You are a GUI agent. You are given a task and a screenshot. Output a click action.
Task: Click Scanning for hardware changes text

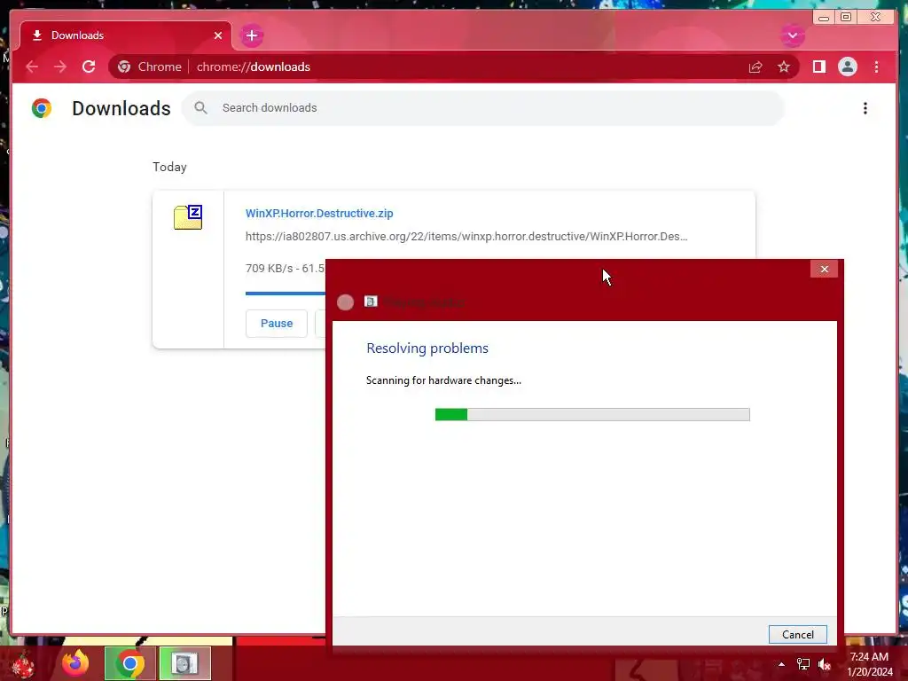click(x=443, y=380)
